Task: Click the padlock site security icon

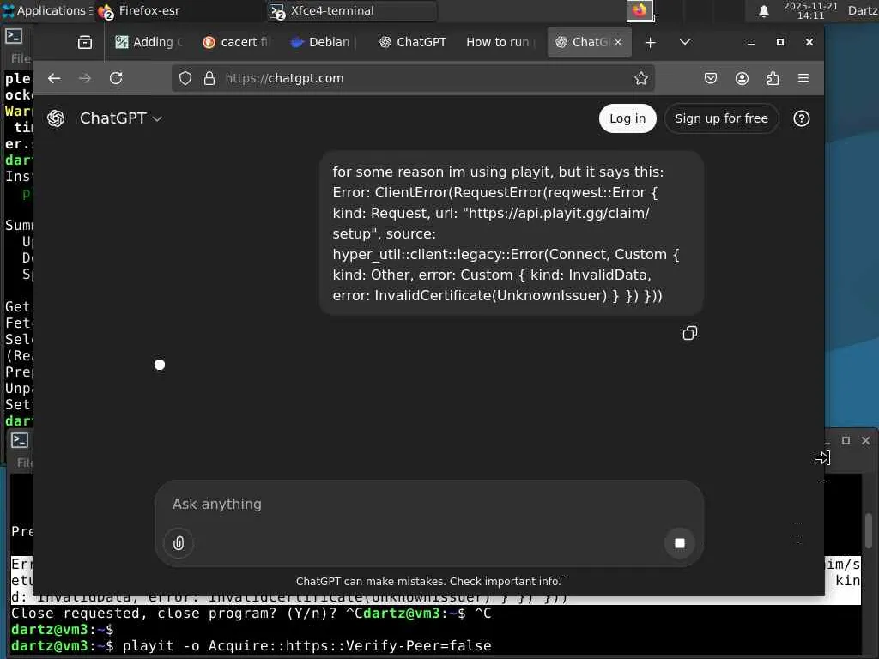Action: click(x=209, y=78)
